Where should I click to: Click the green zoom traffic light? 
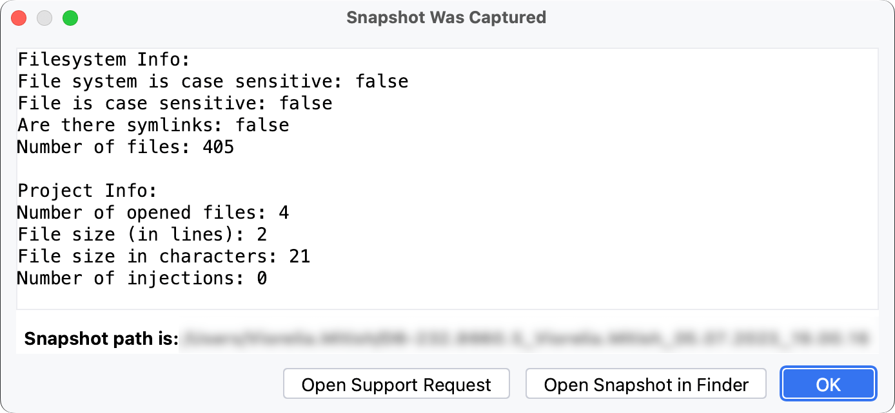70,18
